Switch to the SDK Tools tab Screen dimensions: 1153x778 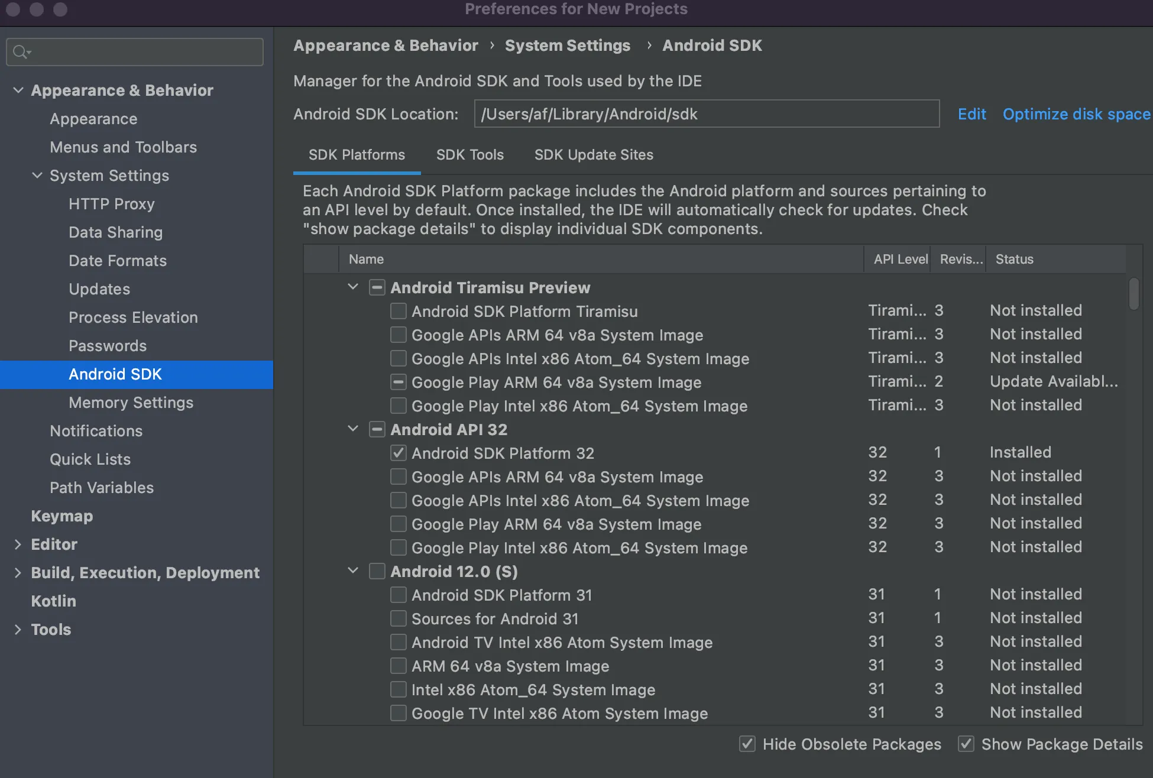[x=469, y=155]
